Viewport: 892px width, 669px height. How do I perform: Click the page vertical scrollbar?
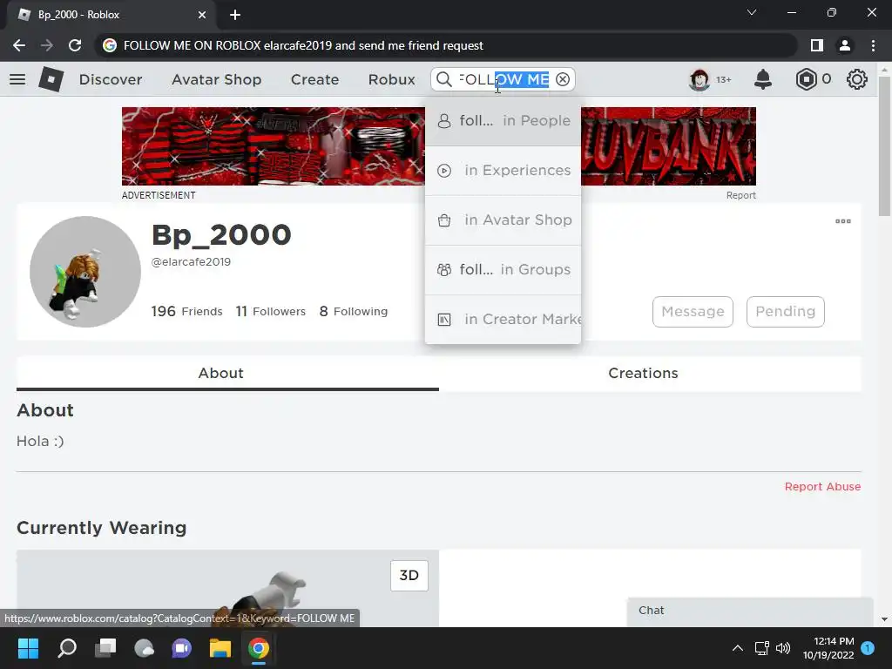point(884,145)
